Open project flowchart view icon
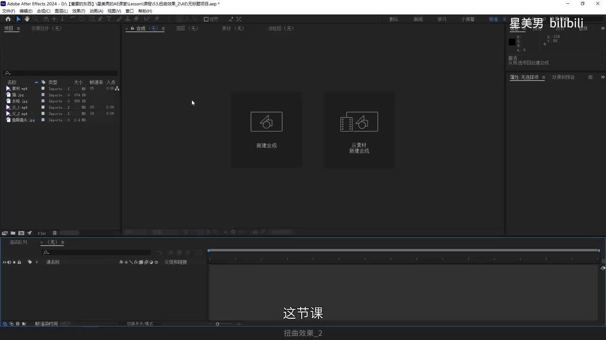 coord(117,88)
